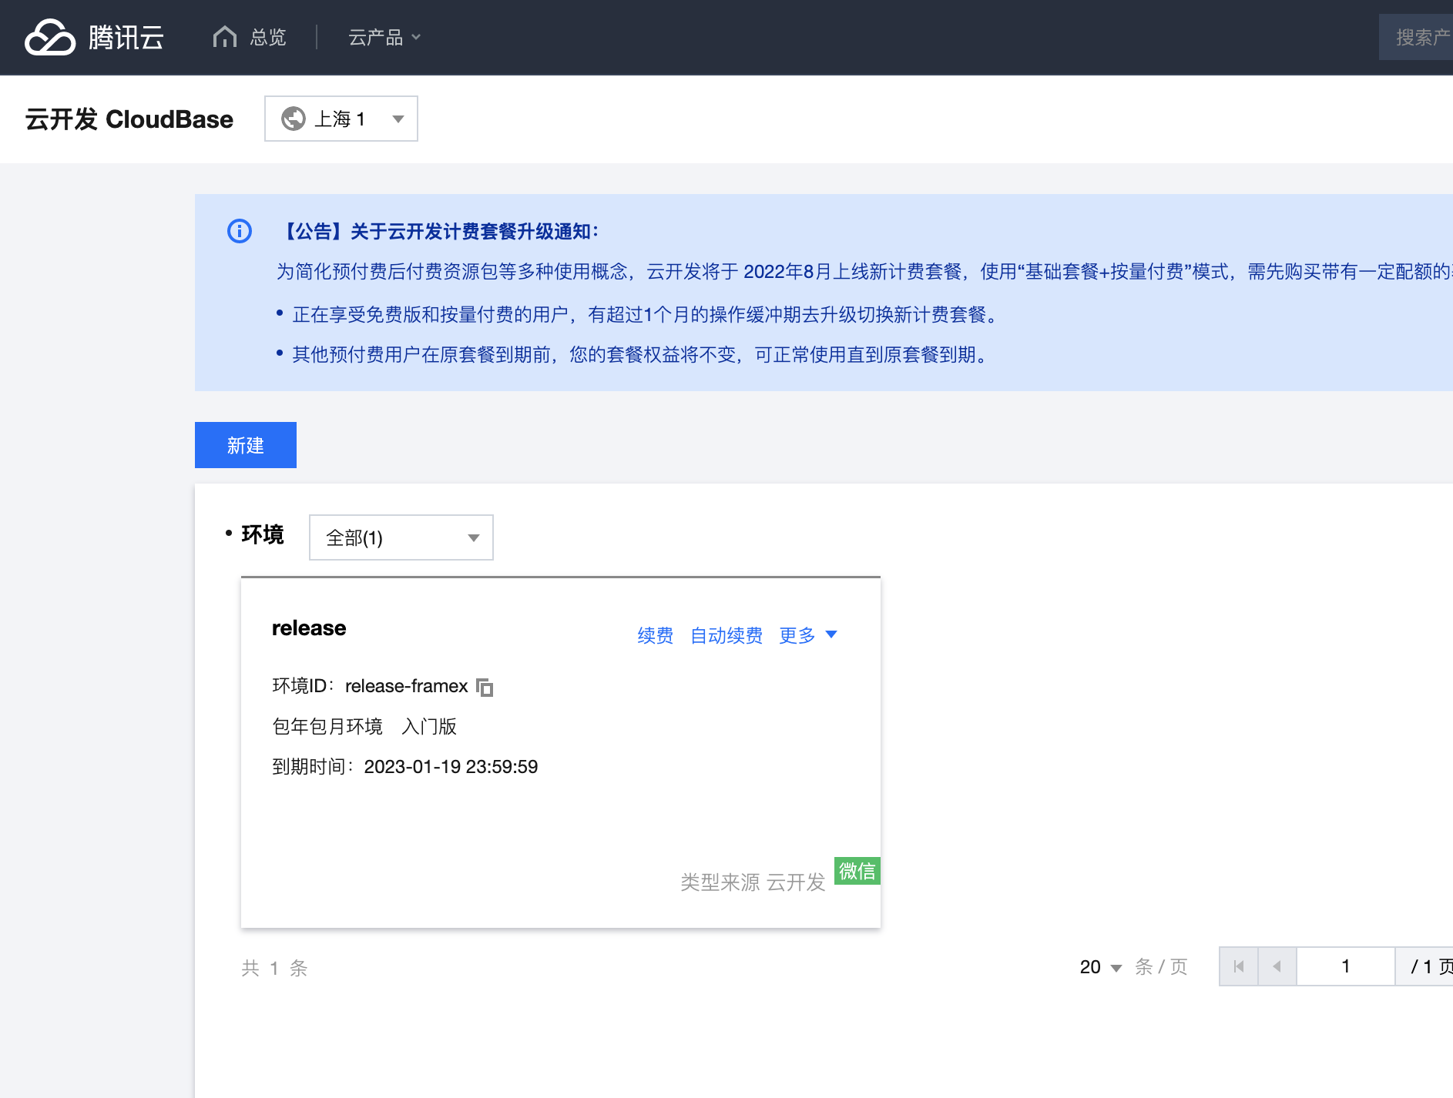Click the 包年包月环境 billing label
1453x1098 pixels.
coord(327,727)
